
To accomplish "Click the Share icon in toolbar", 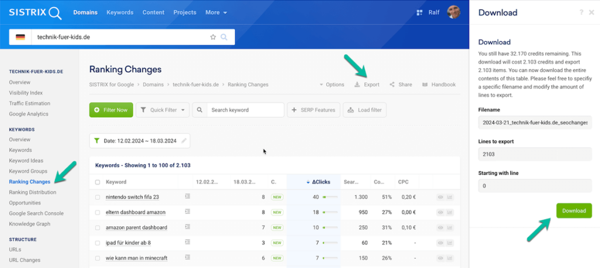I will pyautogui.click(x=392, y=84).
